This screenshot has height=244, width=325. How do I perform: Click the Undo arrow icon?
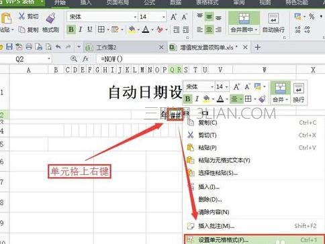(58, 47)
